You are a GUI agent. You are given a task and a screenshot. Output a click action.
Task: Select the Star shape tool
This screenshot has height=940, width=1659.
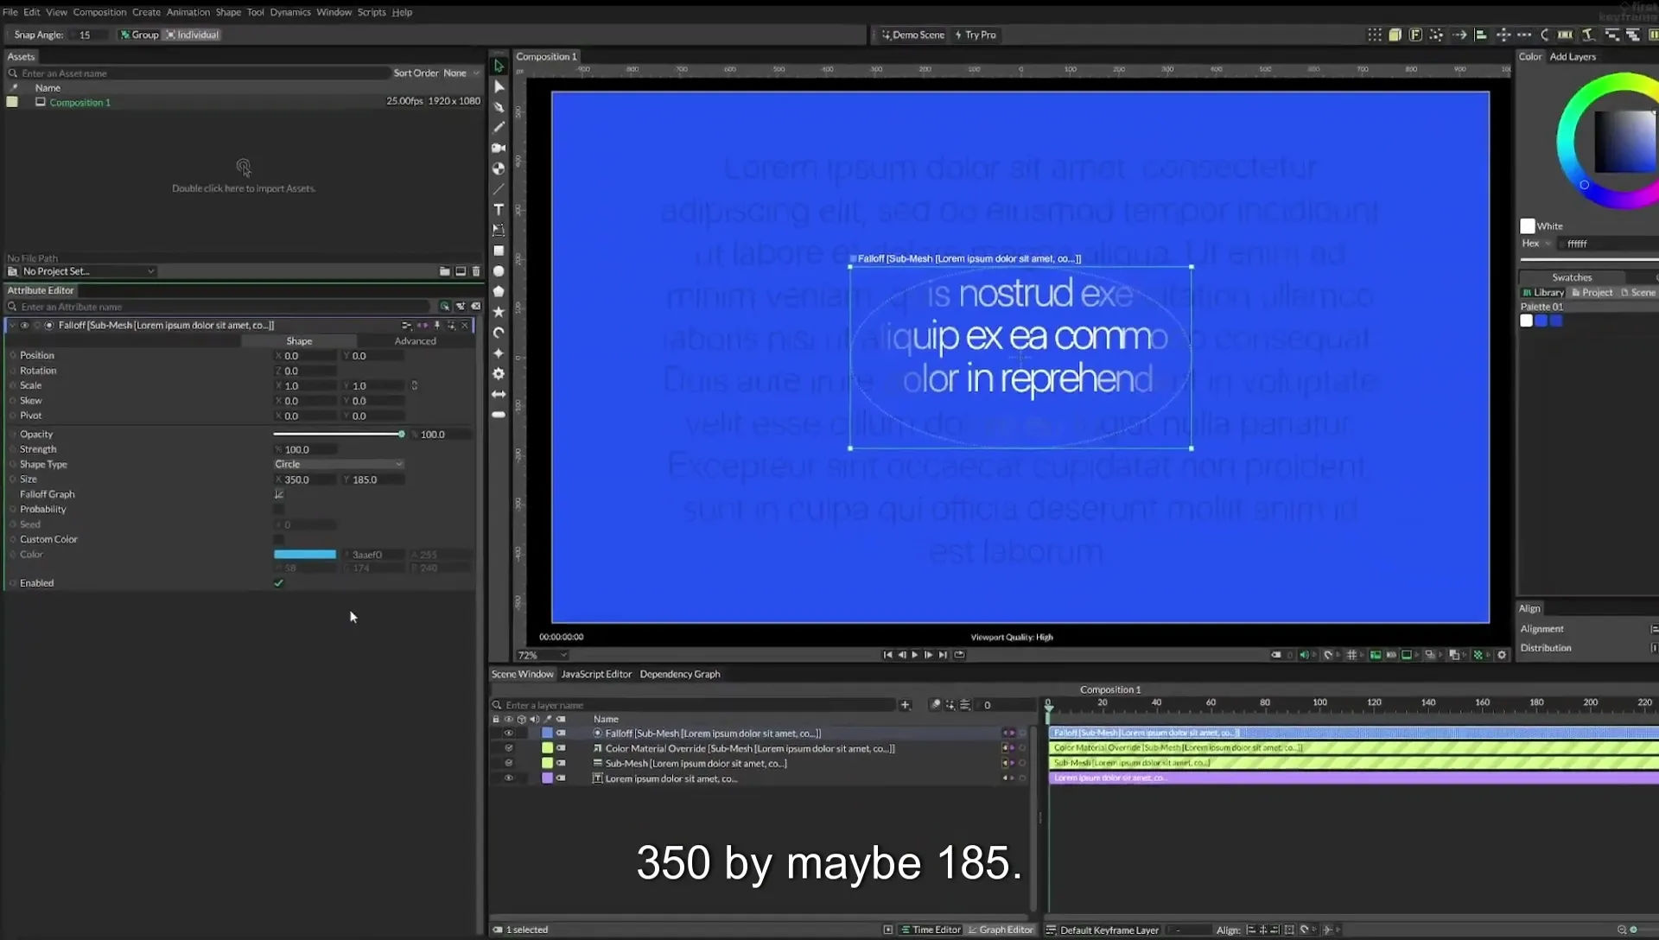[499, 312]
